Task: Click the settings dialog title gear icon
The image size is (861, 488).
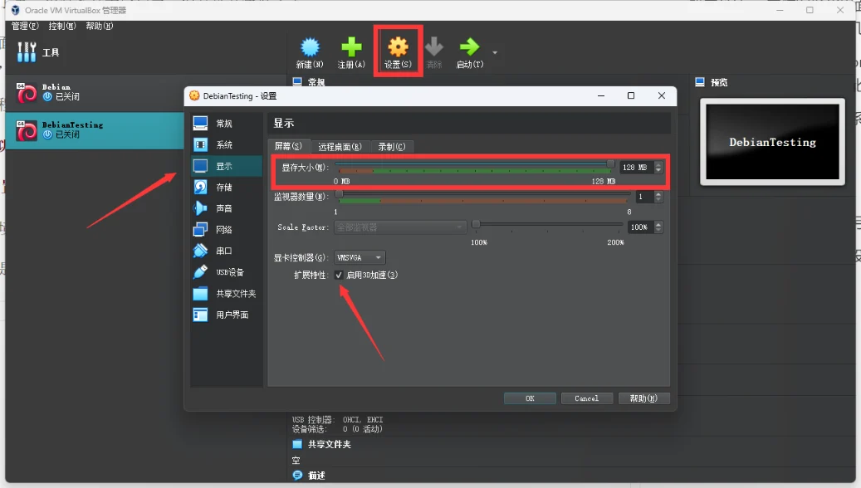Action: click(x=193, y=95)
